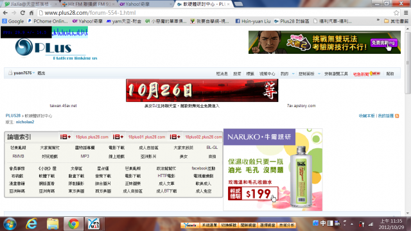Viewport: 411px width, 231px height.
Task: Click the 系統選單 taskbar toolbar button
Action: pyautogui.click(x=209, y=225)
